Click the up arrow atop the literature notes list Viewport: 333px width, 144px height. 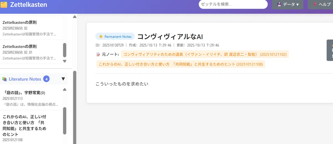coord(65,90)
